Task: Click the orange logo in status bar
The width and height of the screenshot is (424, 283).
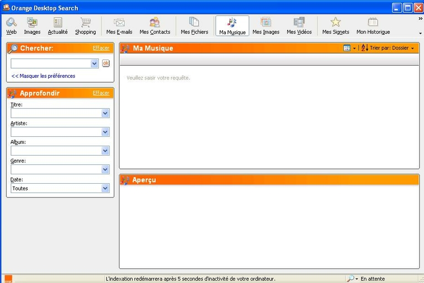Action: (x=8, y=279)
